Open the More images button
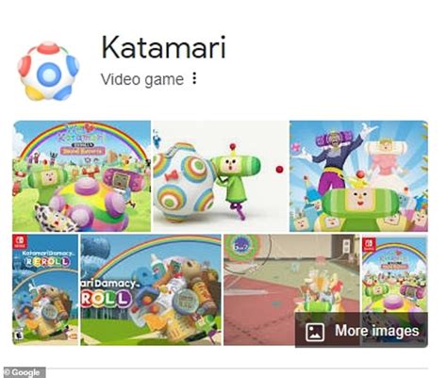This screenshot has width=447, height=378. (x=361, y=330)
